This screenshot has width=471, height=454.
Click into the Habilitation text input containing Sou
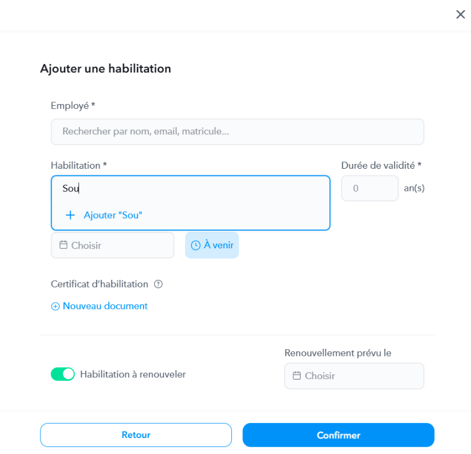pyautogui.click(x=190, y=188)
